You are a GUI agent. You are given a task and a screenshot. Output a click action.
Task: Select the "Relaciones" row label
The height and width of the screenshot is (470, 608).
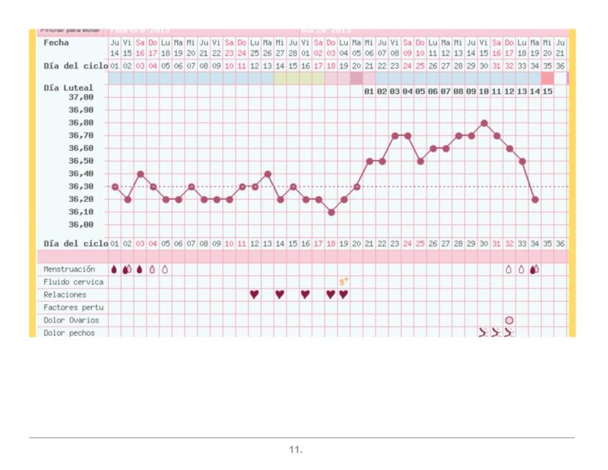(65, 294)
